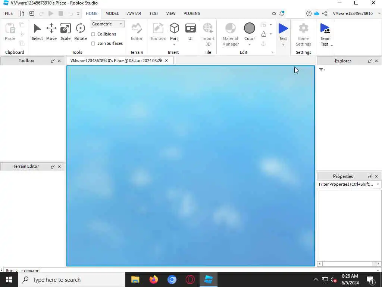Pick the Scale tool
The height and width of the screenshot is (287, 382).
point(66,32)
